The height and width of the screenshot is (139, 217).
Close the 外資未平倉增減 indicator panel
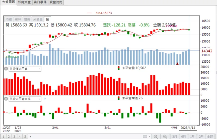pyautogui.click(x=6, y=99)
